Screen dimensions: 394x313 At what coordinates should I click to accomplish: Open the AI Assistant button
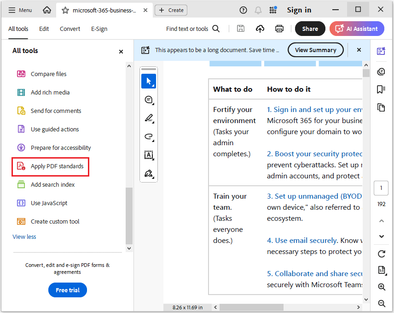(x=357, y=29)
